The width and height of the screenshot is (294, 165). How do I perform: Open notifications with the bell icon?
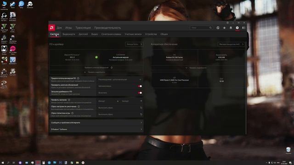[x=231, y=27]
